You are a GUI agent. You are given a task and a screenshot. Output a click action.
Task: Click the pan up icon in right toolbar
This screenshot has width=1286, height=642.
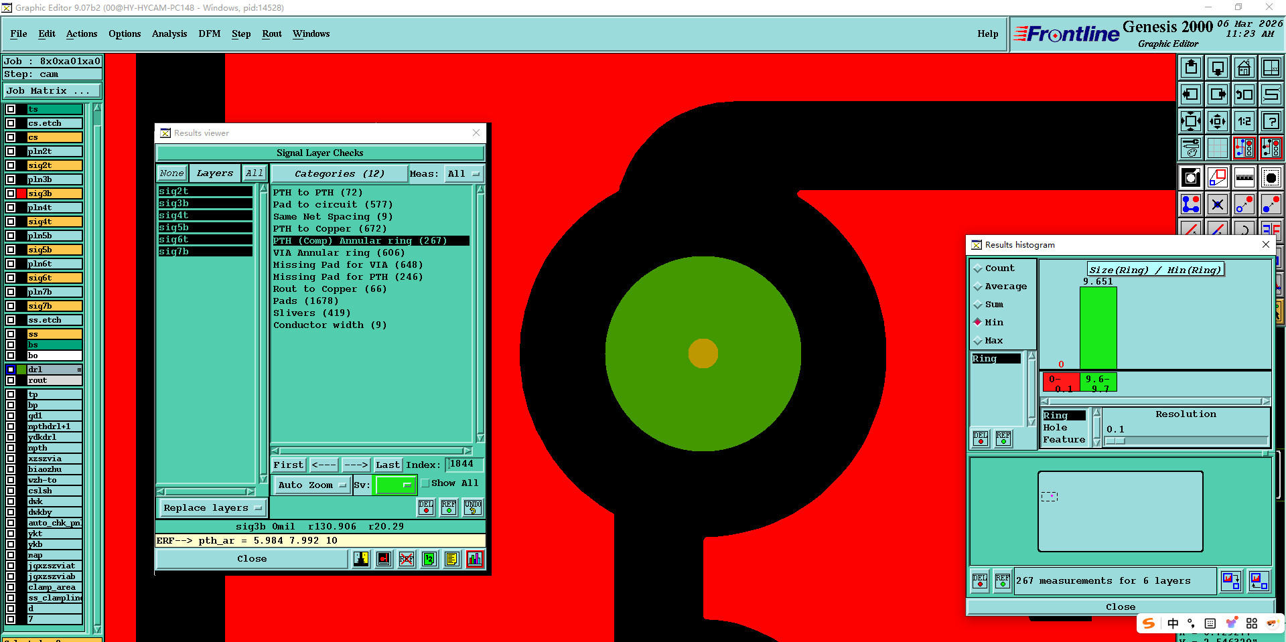pos(1191,68)
